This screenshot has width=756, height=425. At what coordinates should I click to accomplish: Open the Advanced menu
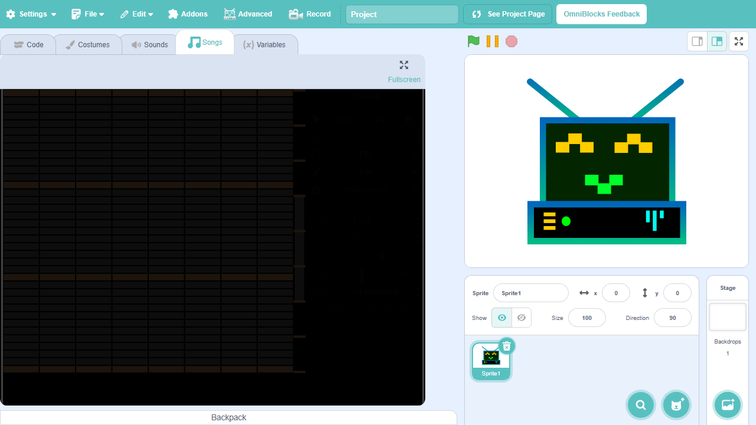[248, 14]
